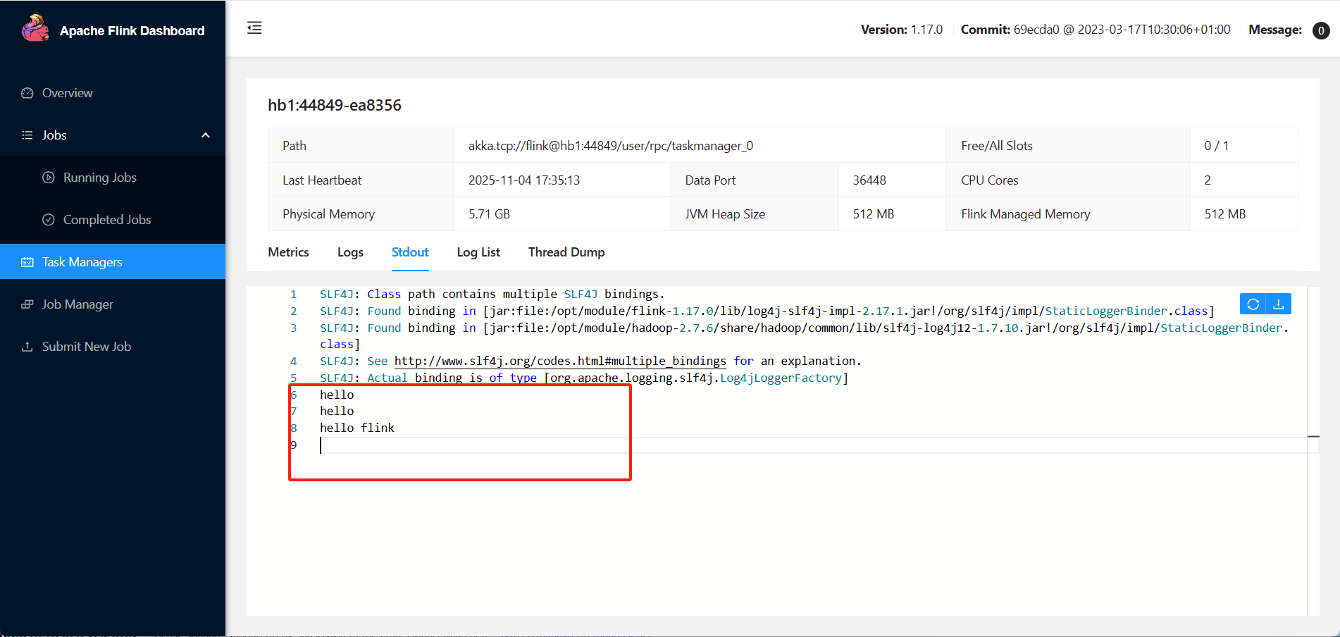Screen dimensions: 1340x637
Task: Switch to the Metrics tab
Action: 288,252
